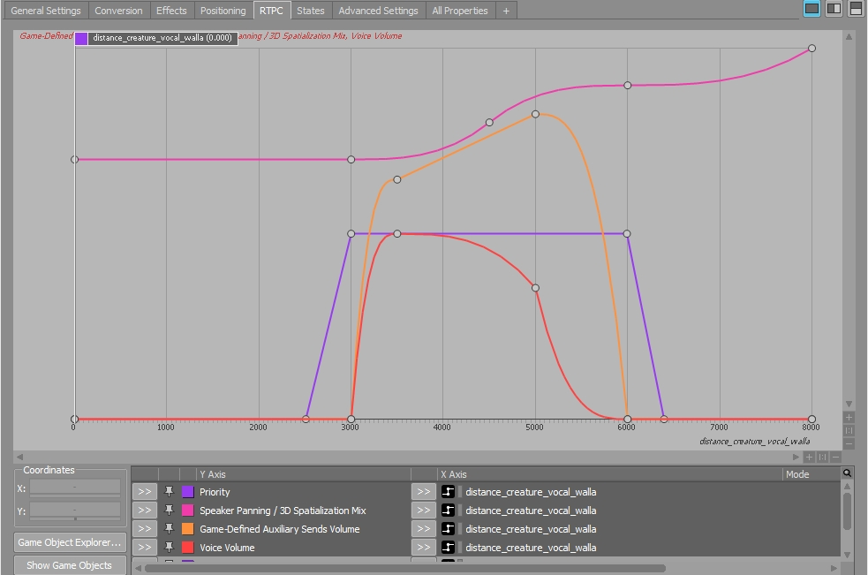The width and height of the screenshot is (868, 575).
Task: Select the pink curve endpoint at 8000
Action: [811, 49]
